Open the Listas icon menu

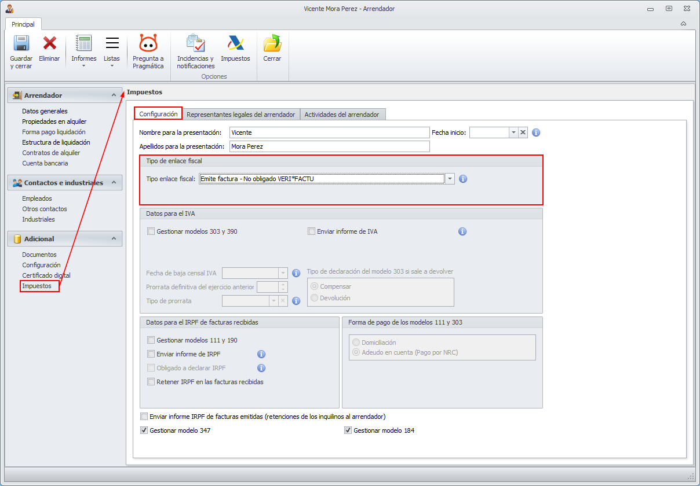pyautogui.click(x=112, y=43)
